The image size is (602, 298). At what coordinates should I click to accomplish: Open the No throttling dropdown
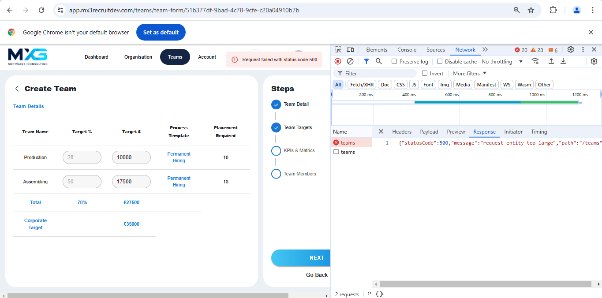(x=502, y=62)
